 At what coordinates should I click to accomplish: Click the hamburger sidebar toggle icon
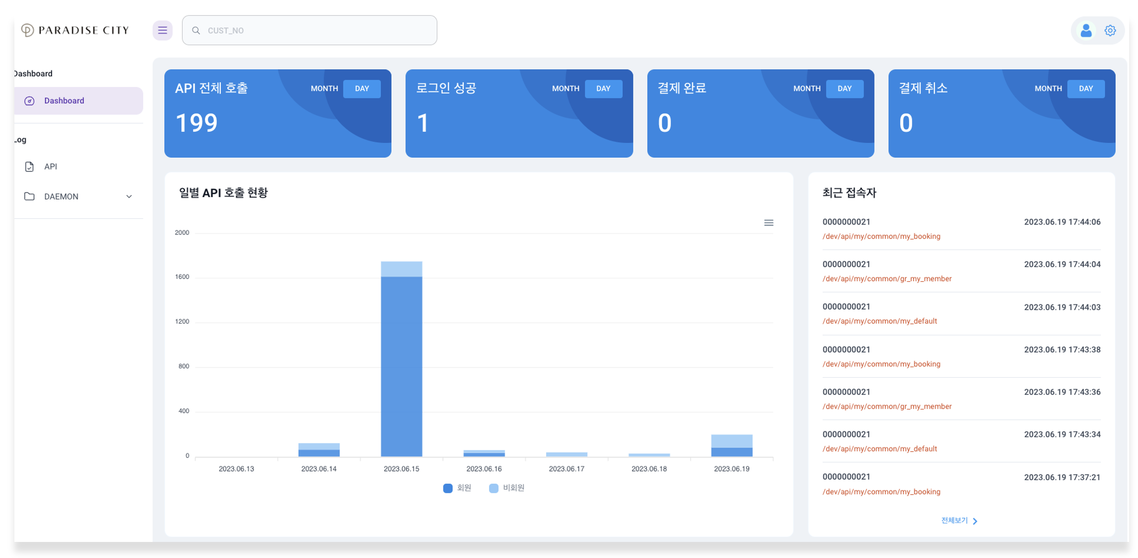pos(163,30)
